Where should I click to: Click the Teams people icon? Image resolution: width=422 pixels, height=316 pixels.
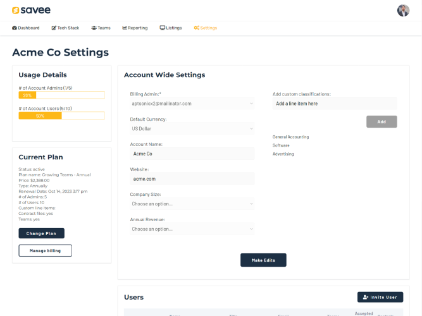pos(94,28)
